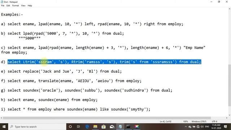The height and width of the screenshot is (130, 231).
Task: Click line b) lpad(rpad('5000'
Action: click(x=62, y=34)
